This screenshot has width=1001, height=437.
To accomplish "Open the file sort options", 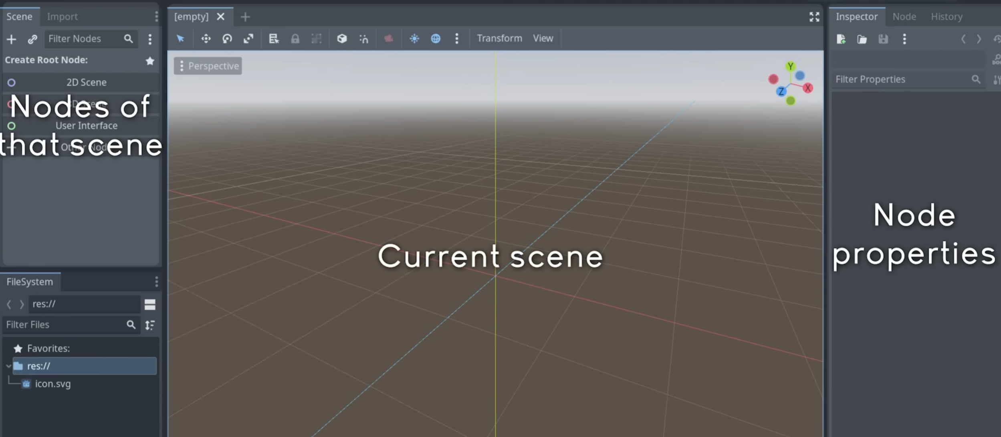I will click(x=150, y=325).
